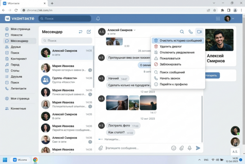Send the message with the arrow icon
The width and height of the screenshot is (245, 164).
point(198,148)
